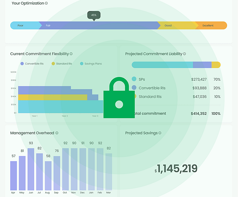Click the teal SPs section of liability bar
The height and width of the screenshot is (197, 238).
pos(162,65)
